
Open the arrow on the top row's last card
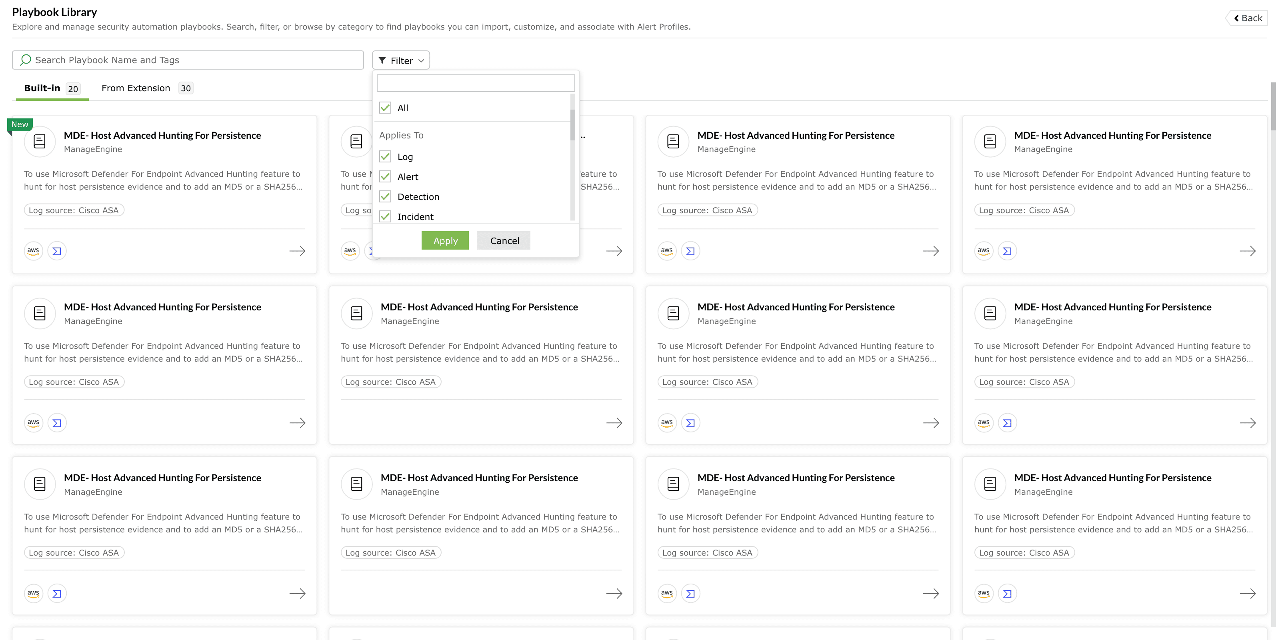click(1248, 251)
